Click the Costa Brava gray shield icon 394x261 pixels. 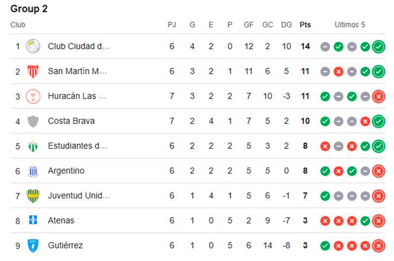(x=33, y=121)
